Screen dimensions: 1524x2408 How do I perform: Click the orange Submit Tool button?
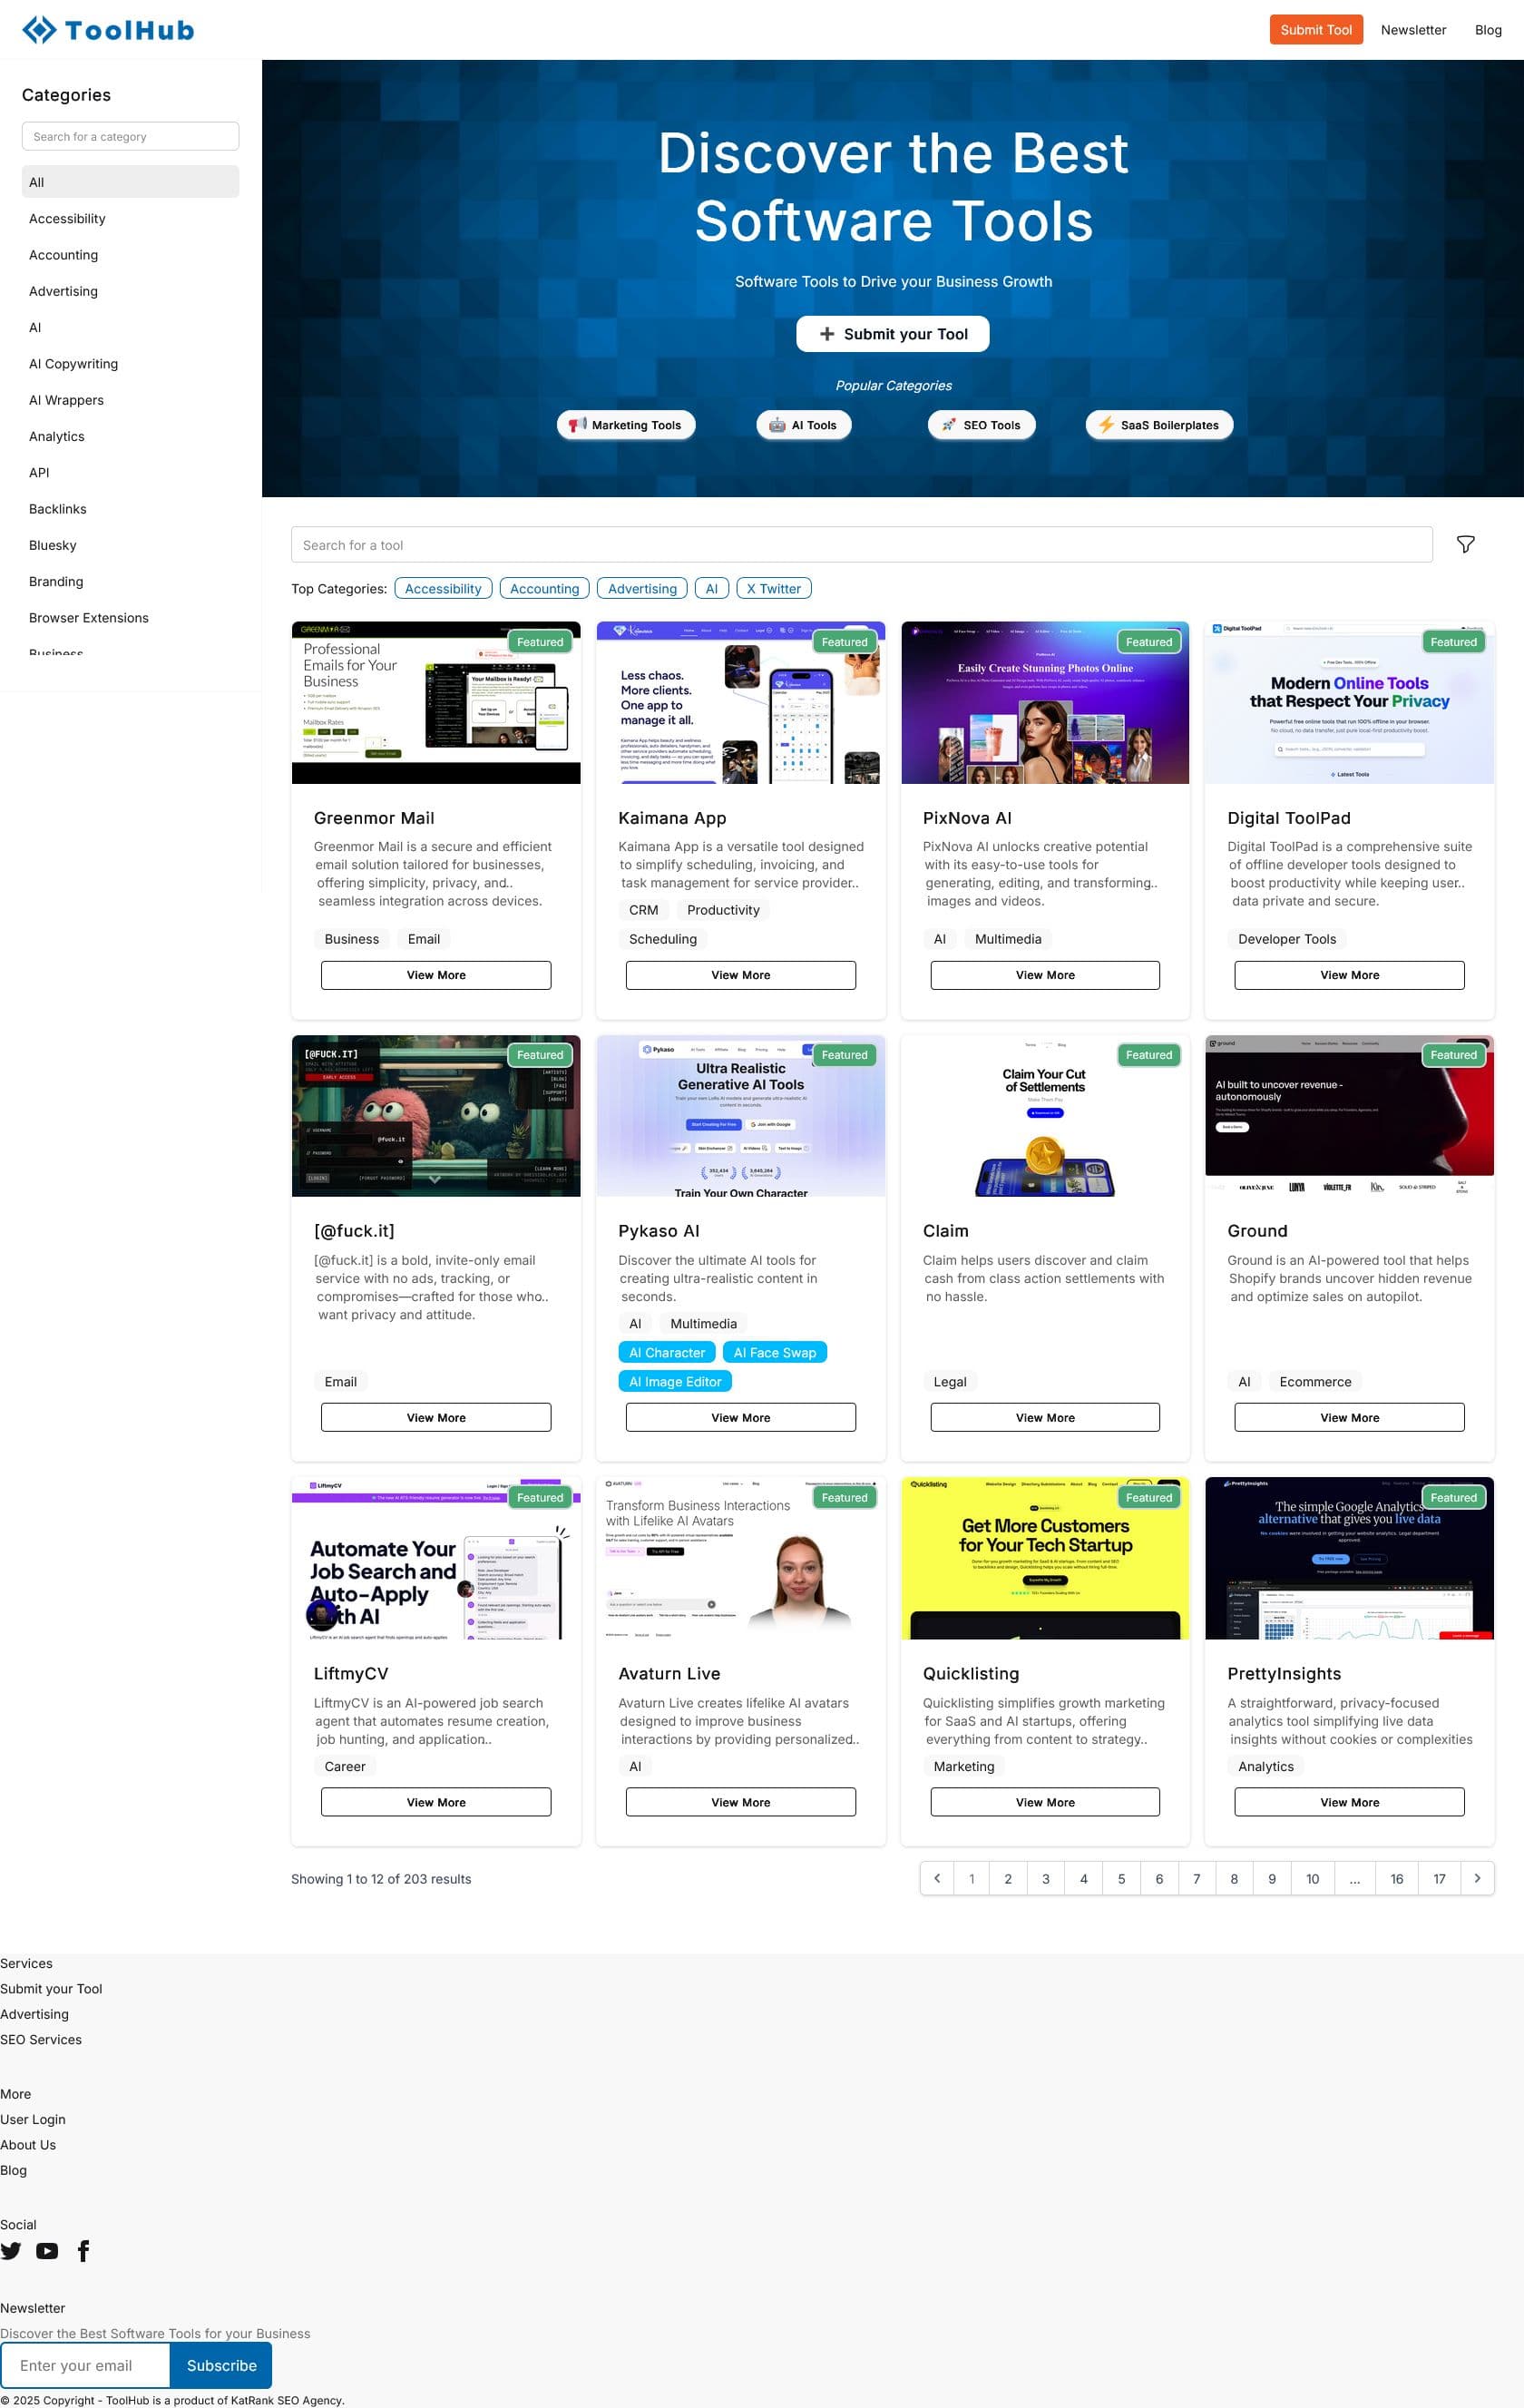click(x=1315, y=29)
